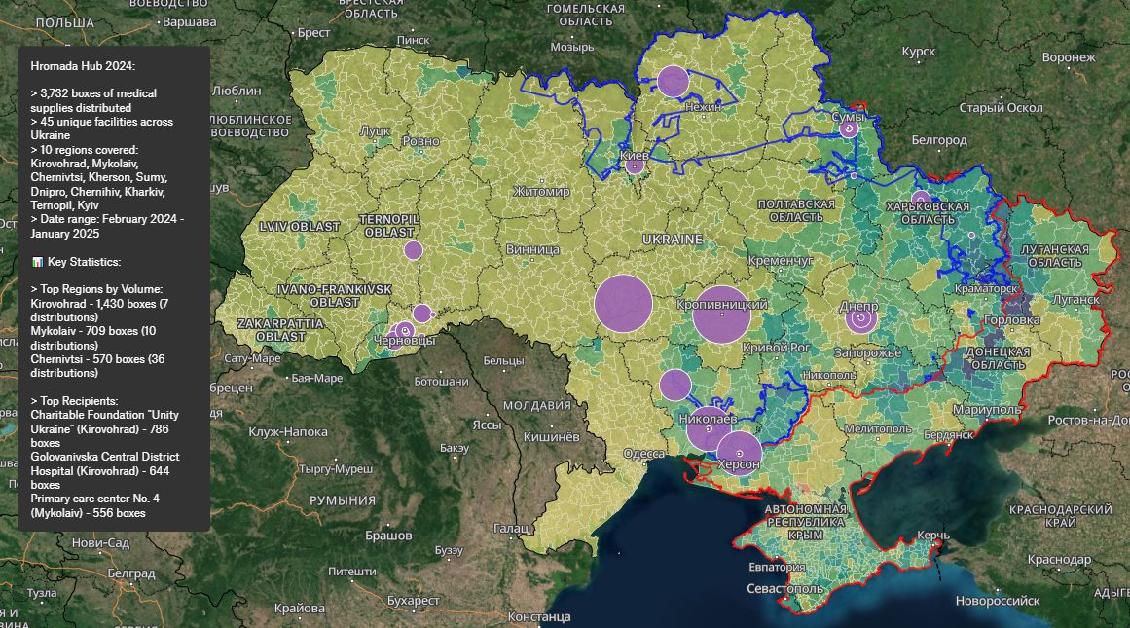The height and width of the screenshot is (628, 1130).
Task: Select the purple circle under Ternopil Oblast label
Action: [413, 250]
